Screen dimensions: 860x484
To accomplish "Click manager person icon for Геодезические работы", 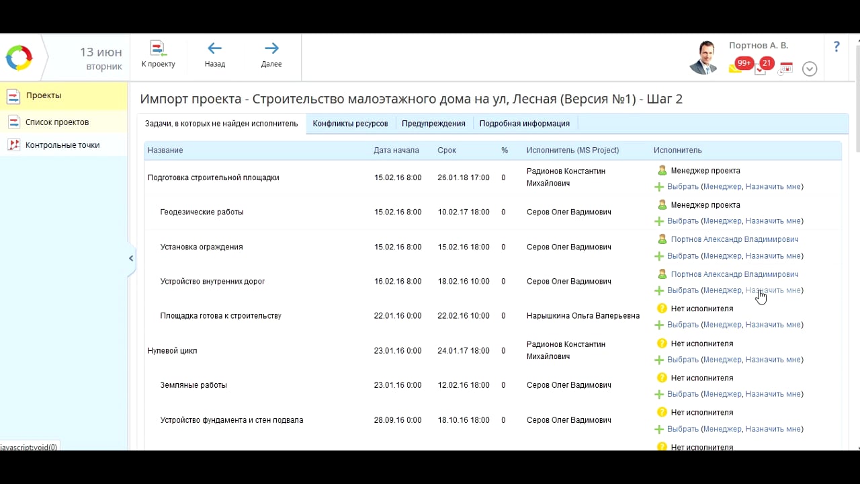I will click(662, 205).
